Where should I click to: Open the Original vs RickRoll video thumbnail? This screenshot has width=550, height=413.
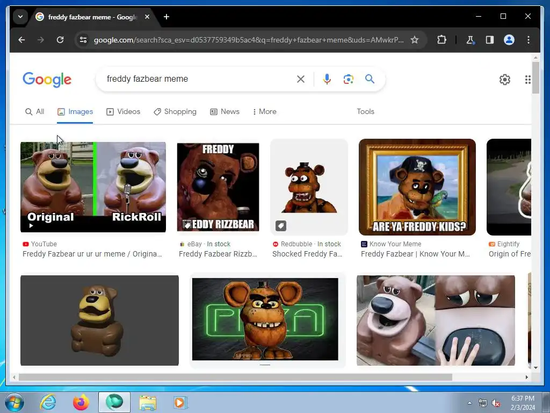(93, 187)
